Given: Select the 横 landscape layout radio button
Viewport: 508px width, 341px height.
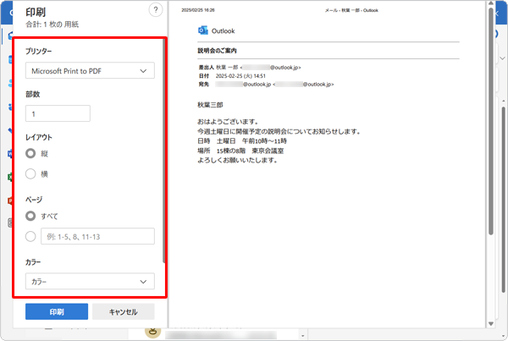Looking at the screenshot, I should tap(30, 174).
